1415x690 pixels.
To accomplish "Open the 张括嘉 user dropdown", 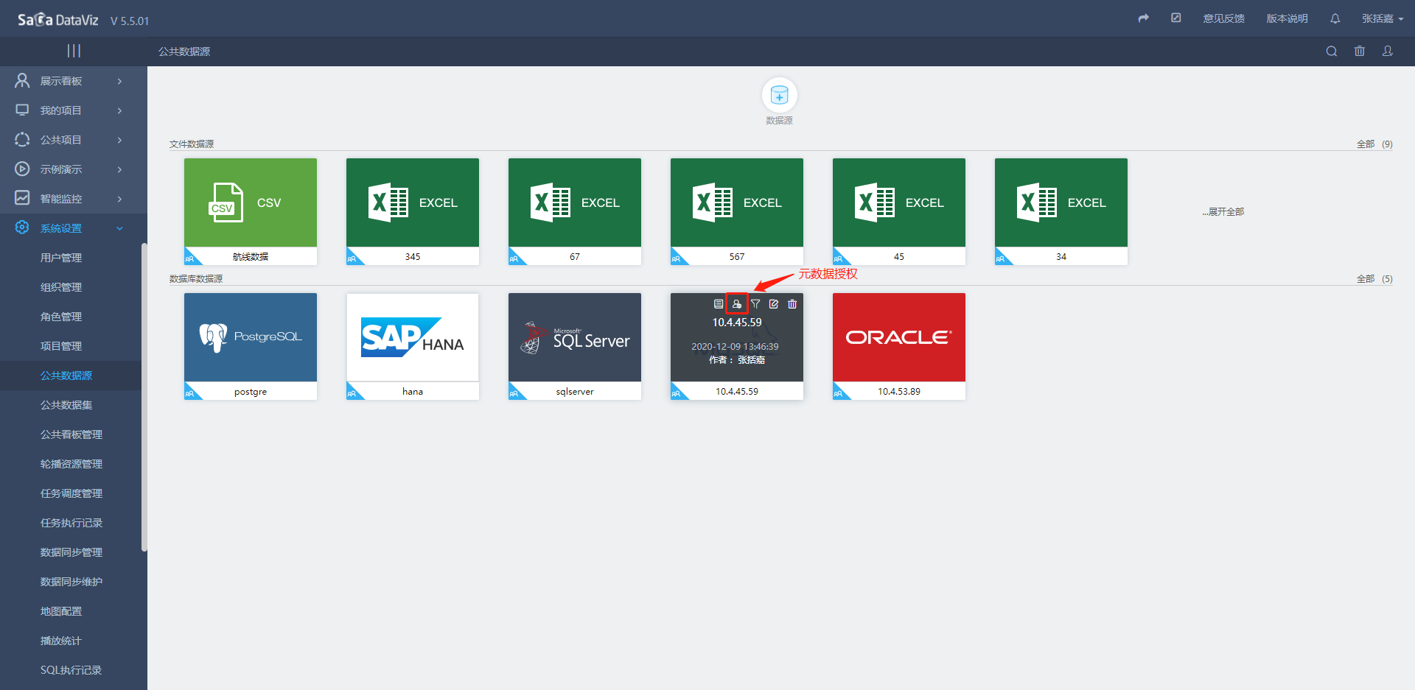I will click(1382, 18).
